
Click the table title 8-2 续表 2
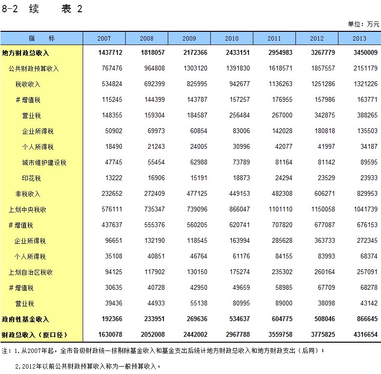click(x=42, y=9)
